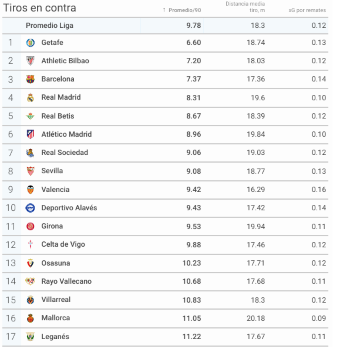This screenshot has width=343, height=347.
Task: Click the Real Madrid crest icon
Action: coord(30,98)
